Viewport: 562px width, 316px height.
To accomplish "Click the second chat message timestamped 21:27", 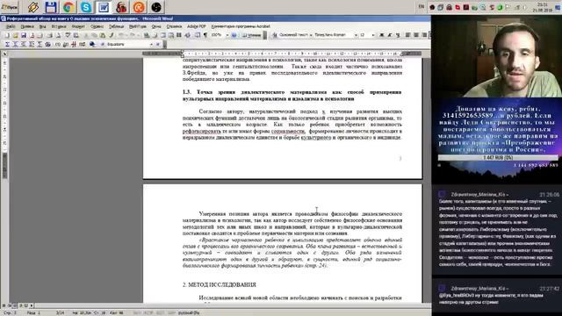I will (x=497, y=295).
